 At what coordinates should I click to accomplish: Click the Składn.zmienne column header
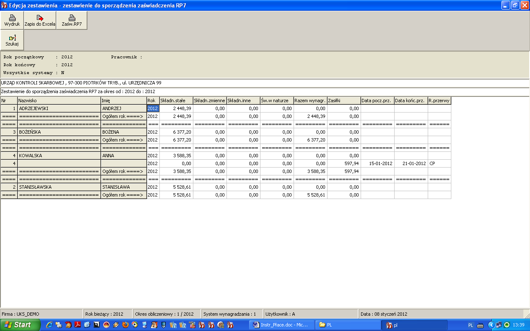coord(210,101)
